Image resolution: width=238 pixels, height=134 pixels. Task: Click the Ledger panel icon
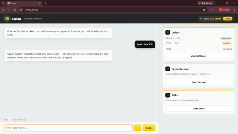point(167,33)
